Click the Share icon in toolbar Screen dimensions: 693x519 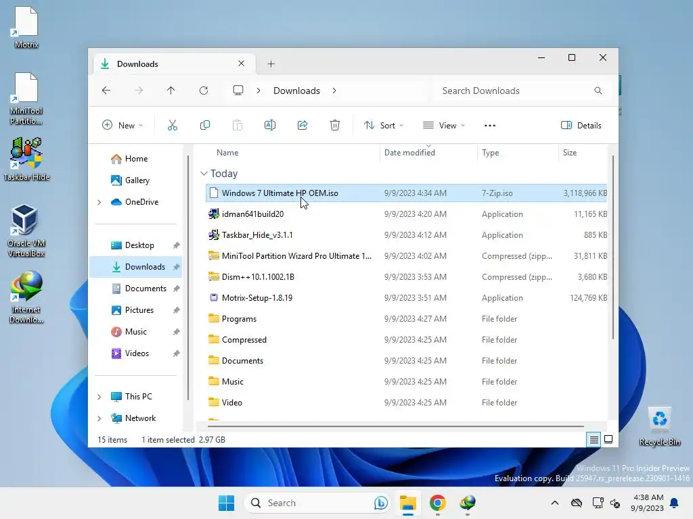[x=303, y=125]
